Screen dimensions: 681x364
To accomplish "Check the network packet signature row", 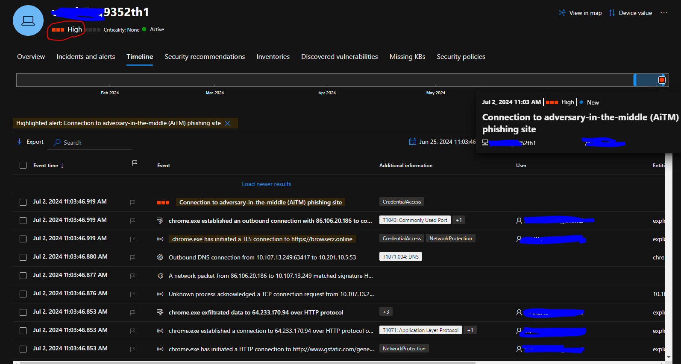I will 23,276.
